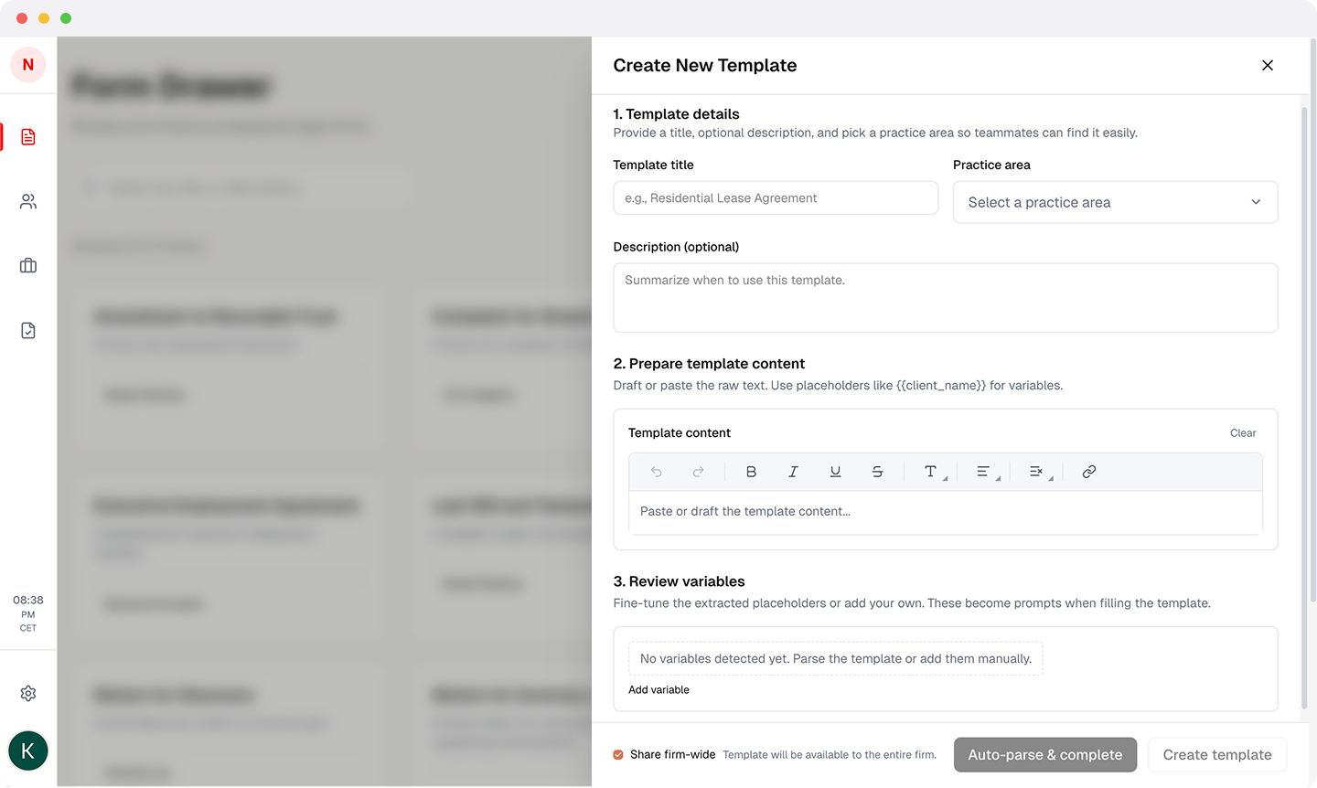1317x788 pixels.
Task: Open the Select a practice area dropdown
Action: point(1115,202)
